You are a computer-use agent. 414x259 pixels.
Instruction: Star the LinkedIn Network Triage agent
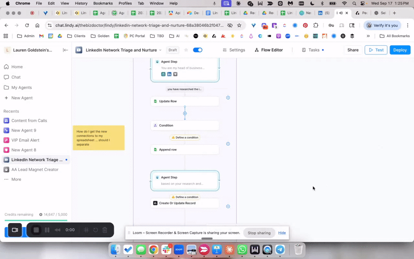[186, 50]
